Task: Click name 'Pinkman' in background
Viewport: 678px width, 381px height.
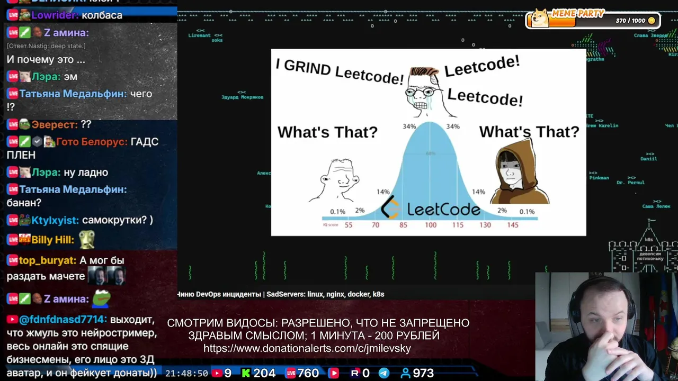Action: tap(599, 178)
